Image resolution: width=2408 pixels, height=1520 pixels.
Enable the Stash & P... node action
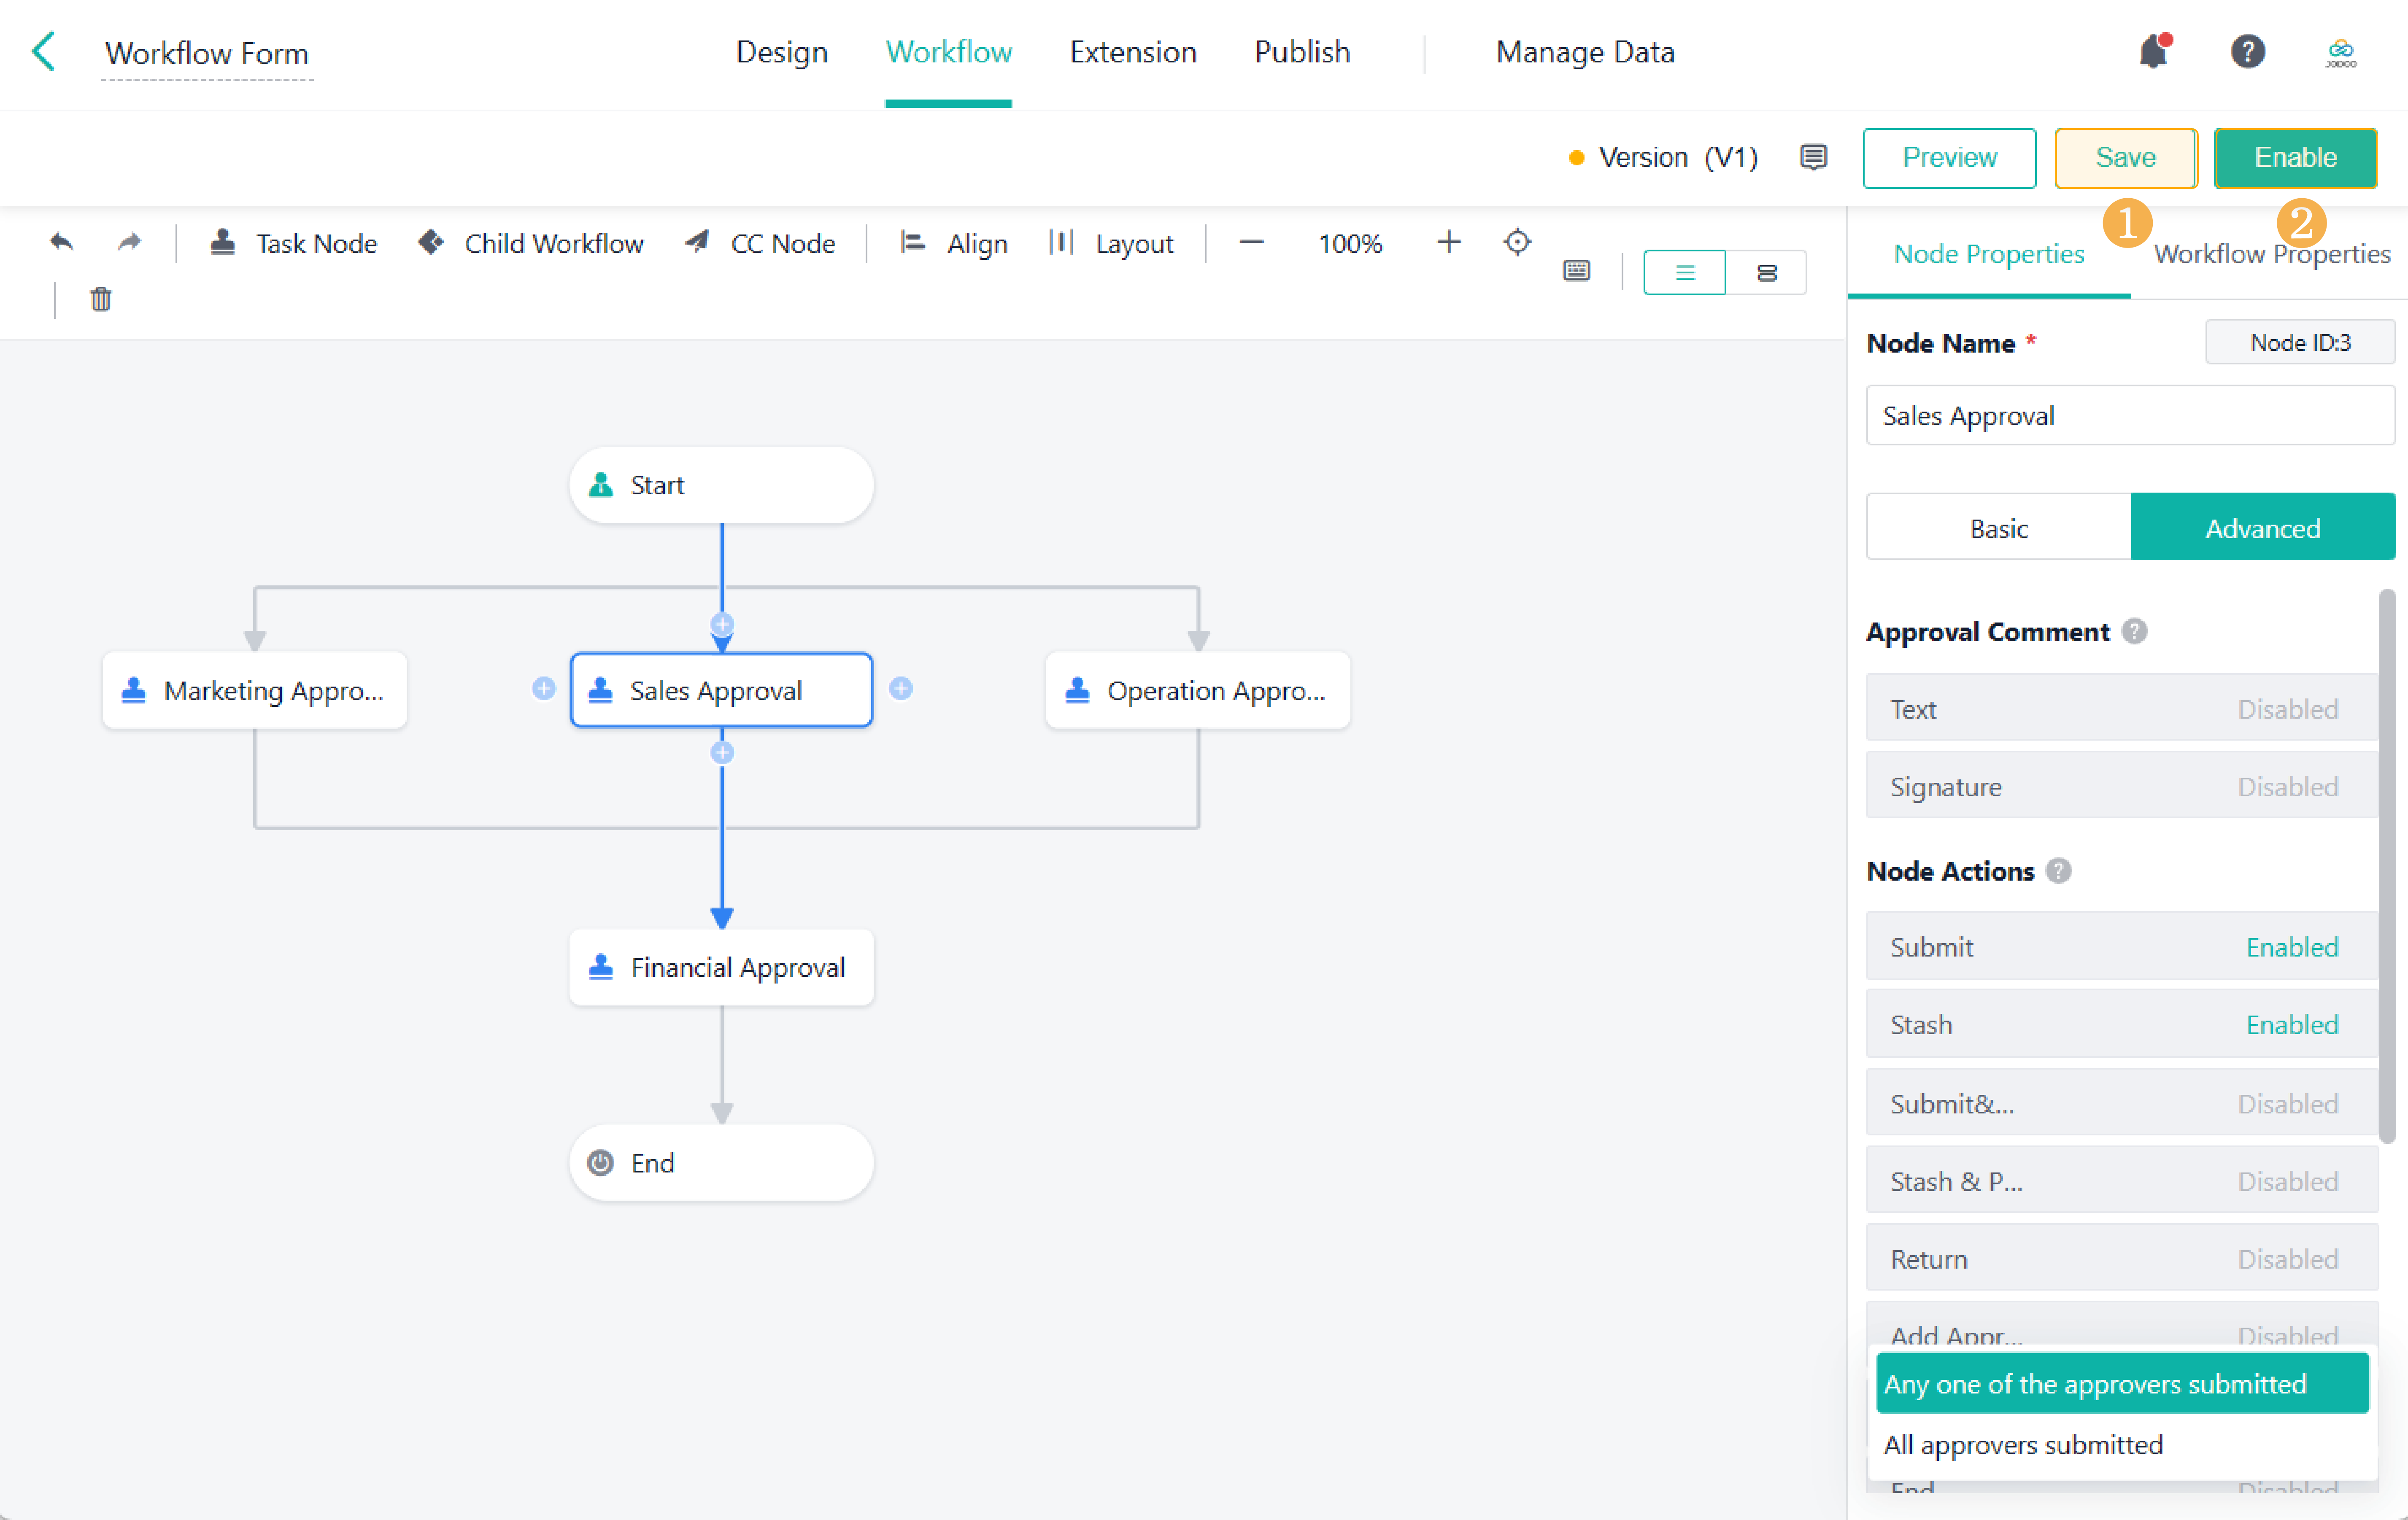[x=2289, y=1181]
